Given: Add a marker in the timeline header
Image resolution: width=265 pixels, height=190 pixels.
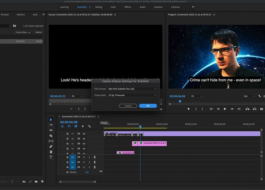Looking at the screenshot, I should tap(83, 126).
